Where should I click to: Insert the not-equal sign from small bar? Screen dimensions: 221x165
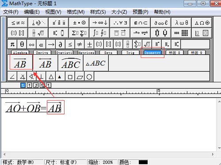tap(80, 44)
